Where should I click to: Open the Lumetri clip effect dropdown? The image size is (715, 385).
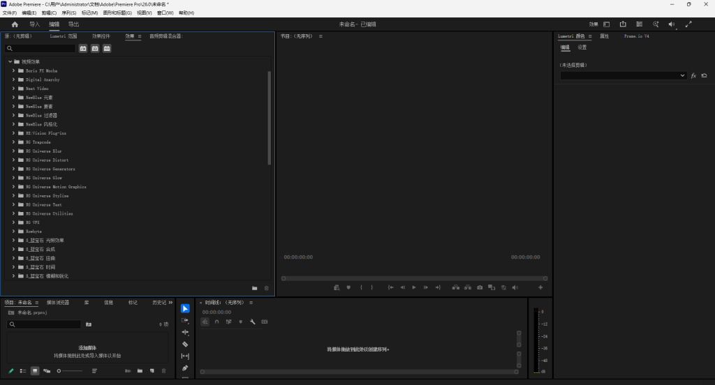pos(624,75)
